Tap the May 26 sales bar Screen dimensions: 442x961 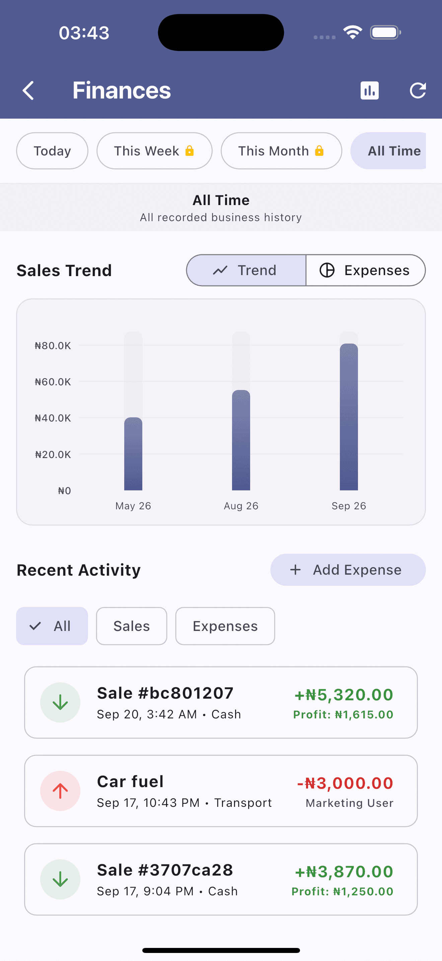coord(133,454)
